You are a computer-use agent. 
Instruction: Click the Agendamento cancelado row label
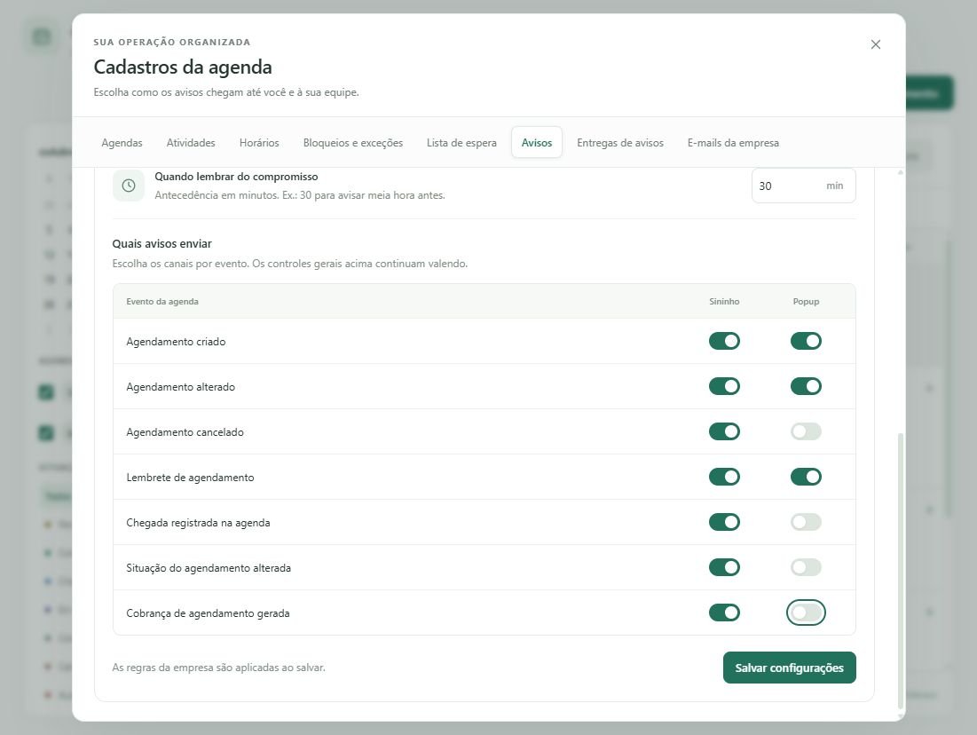point(185,432)
